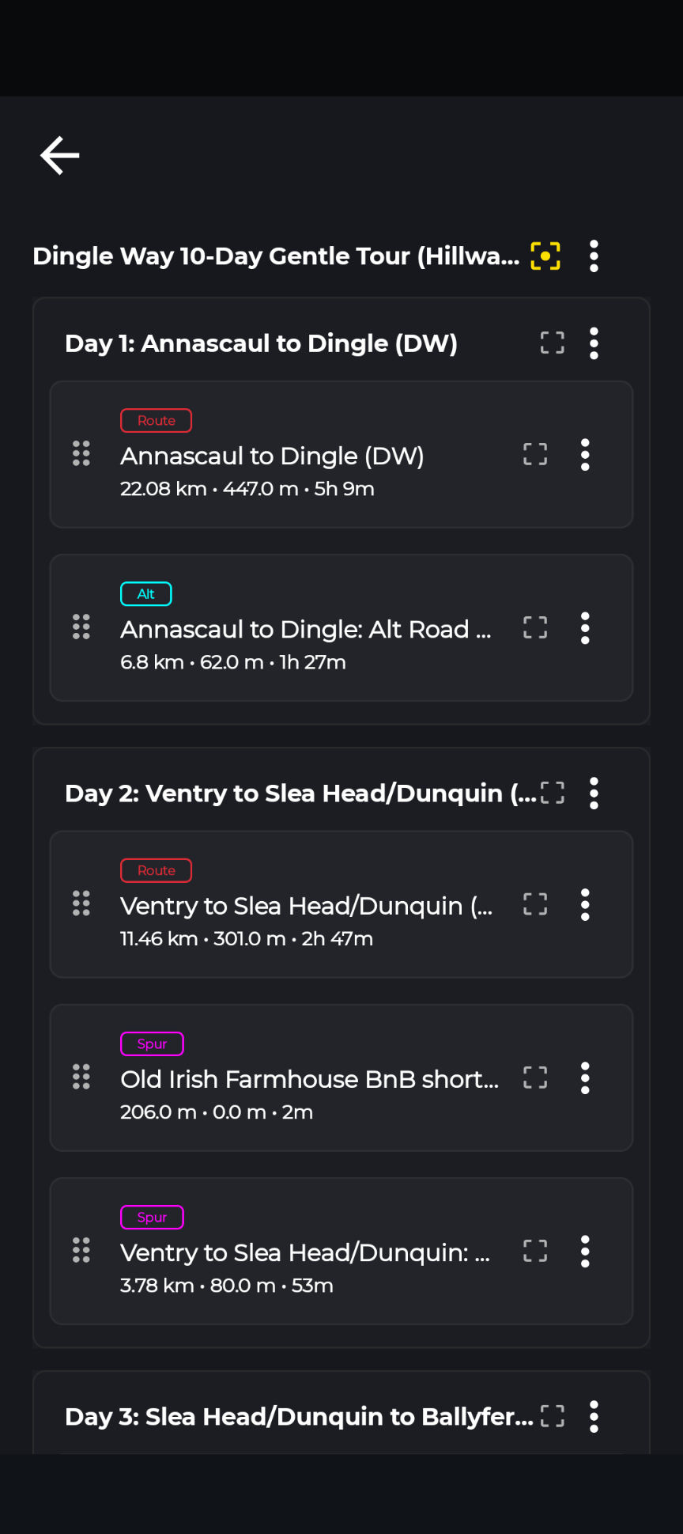The height and width of the screenshot is (1534, 683).
Task: Click drag handle of Ventry 3.78 km spur
Action: (81, 1250)
